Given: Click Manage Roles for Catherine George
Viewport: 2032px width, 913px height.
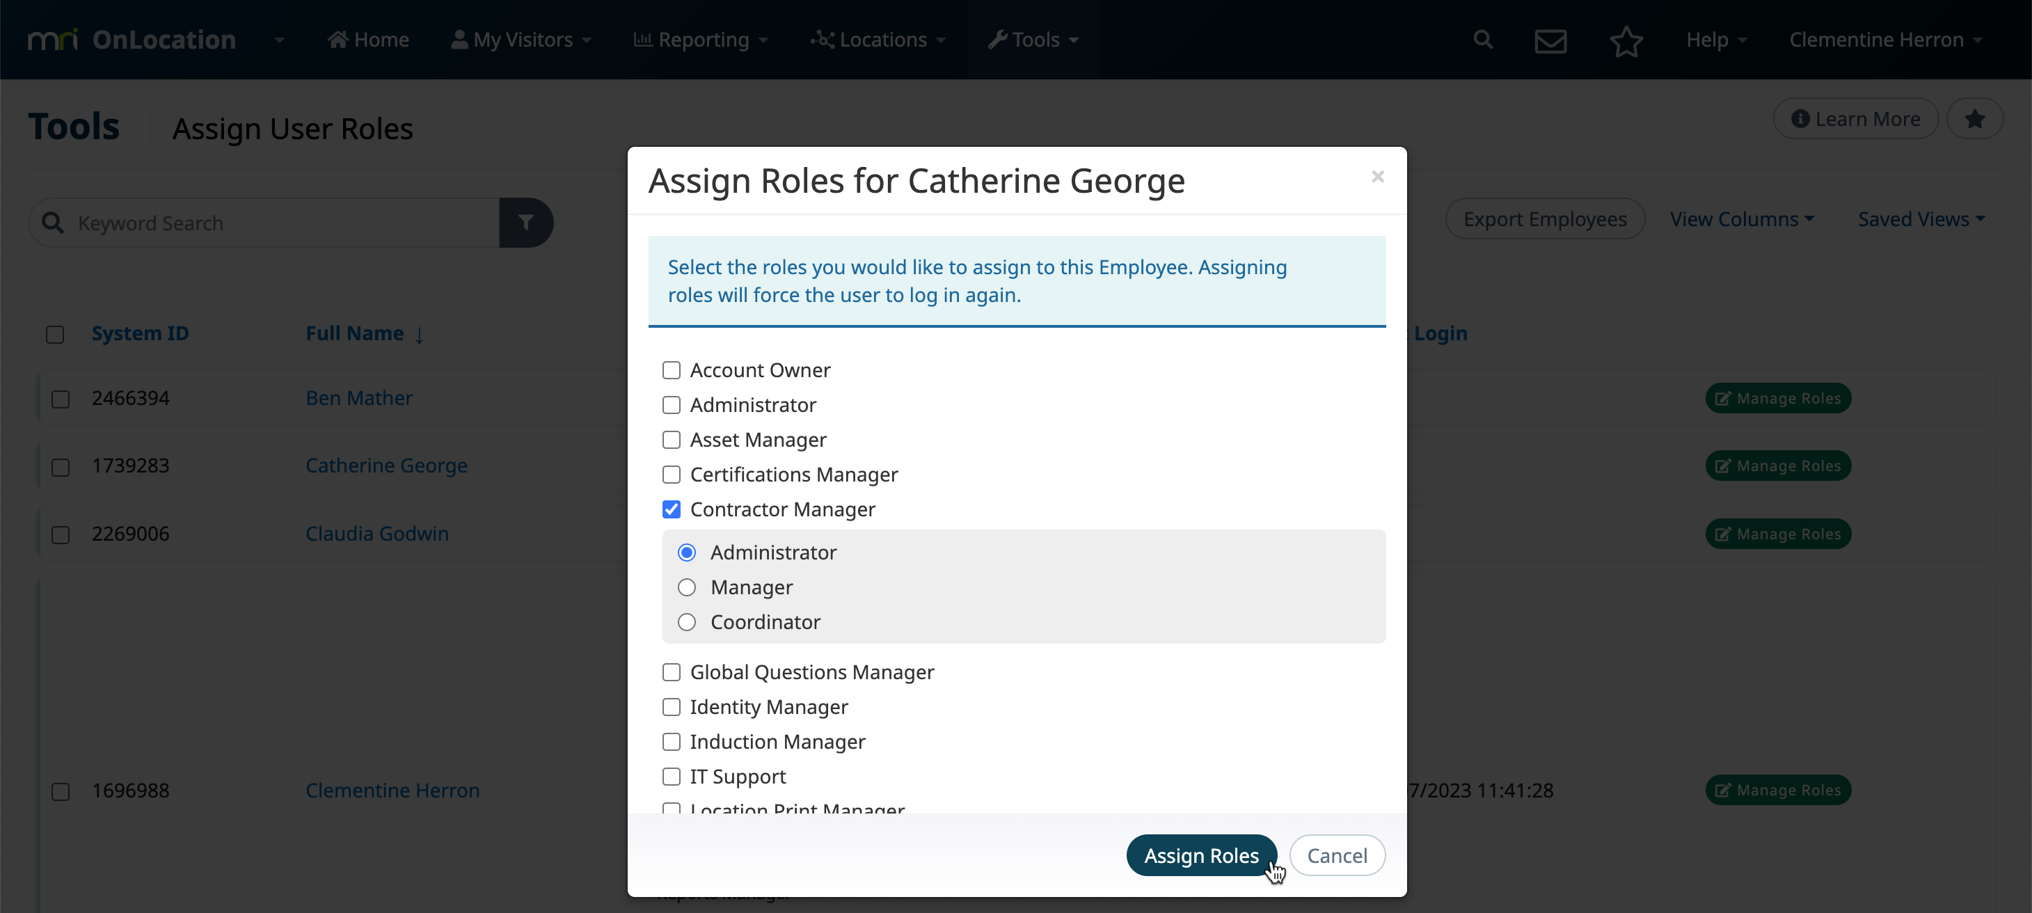Looking at the screenshot, I should coord(1778,466).
